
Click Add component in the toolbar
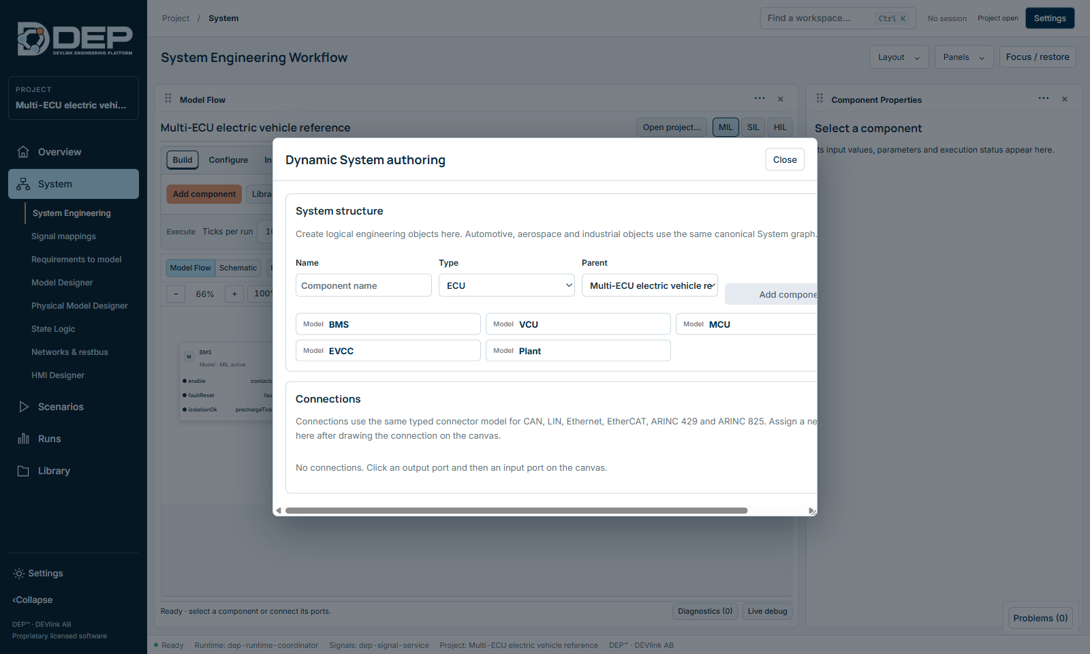(204, 194)
